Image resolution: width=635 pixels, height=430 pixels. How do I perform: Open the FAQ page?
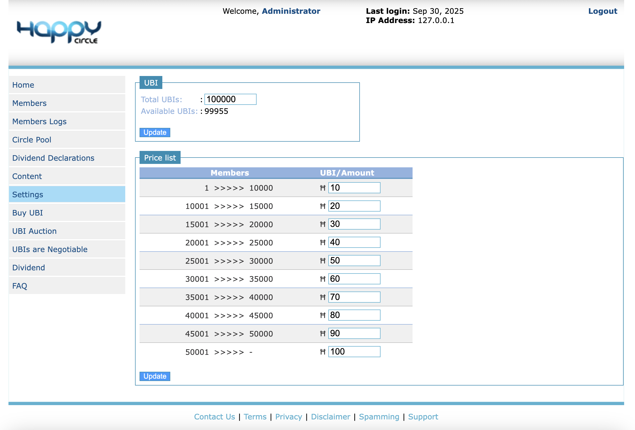click(x=67, y=286)
